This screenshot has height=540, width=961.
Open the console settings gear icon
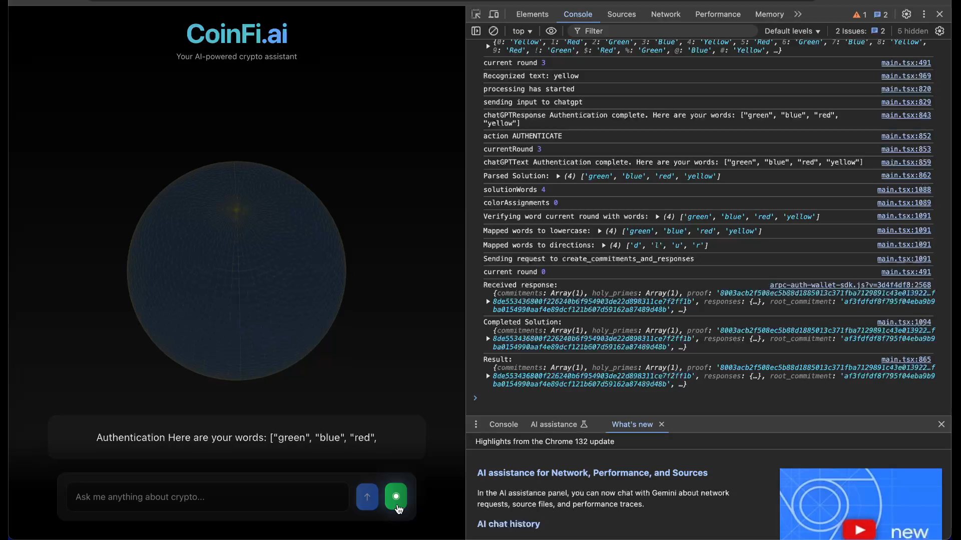coord(940,31)
